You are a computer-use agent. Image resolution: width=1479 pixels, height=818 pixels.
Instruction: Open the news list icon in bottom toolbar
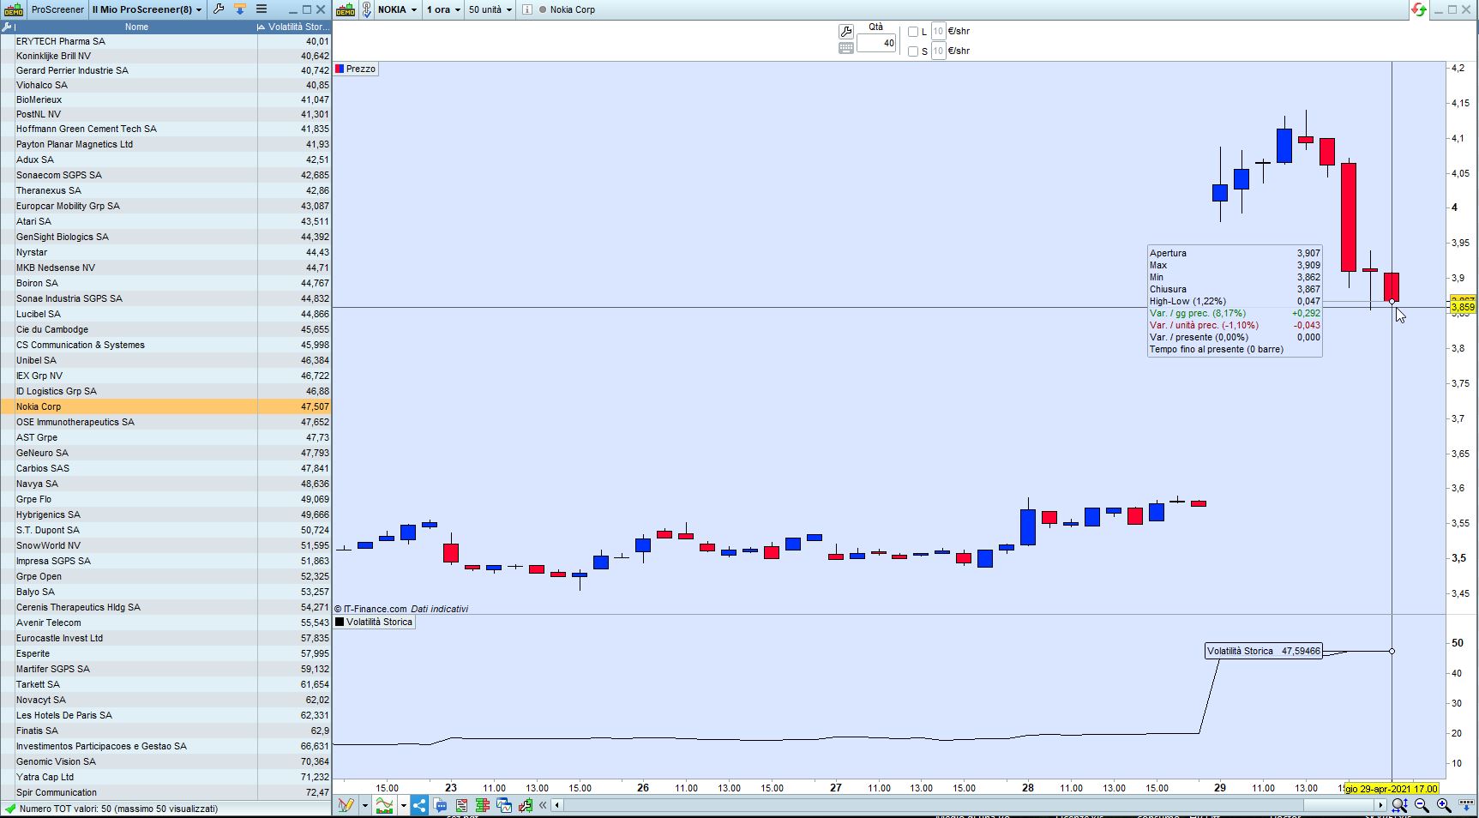point(461,805)
